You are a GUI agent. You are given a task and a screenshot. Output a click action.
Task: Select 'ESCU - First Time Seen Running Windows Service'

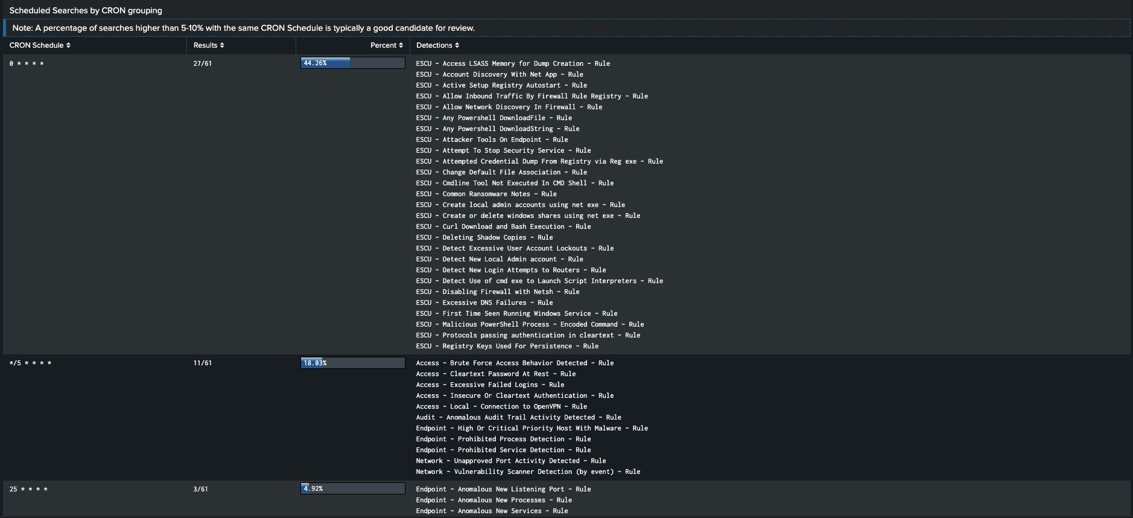coord(516,313)
